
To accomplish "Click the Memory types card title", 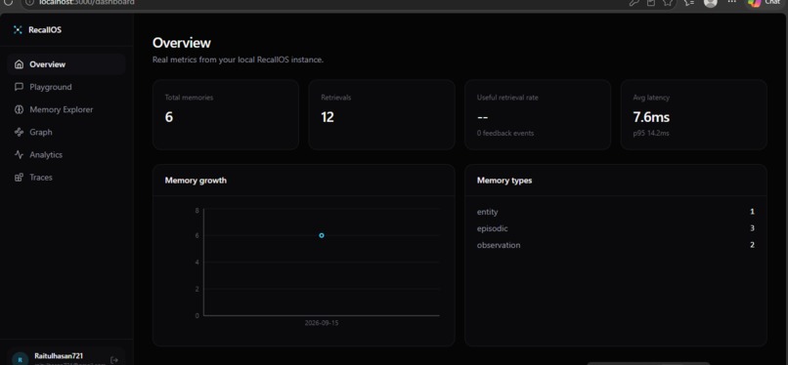I will (504, 180).
